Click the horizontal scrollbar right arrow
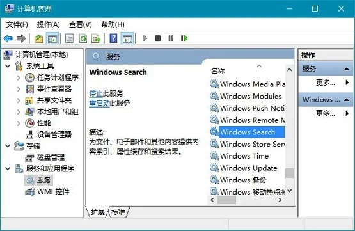Image resolution: width=355 pixels, height=231 pixels. [x=280, y=200]
